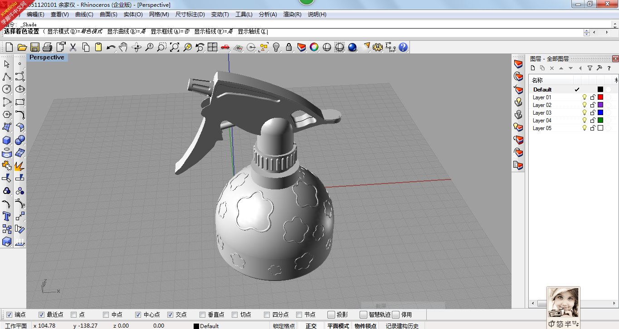
Task: Click the Paste clipboard icon
Action: point(98,47)
